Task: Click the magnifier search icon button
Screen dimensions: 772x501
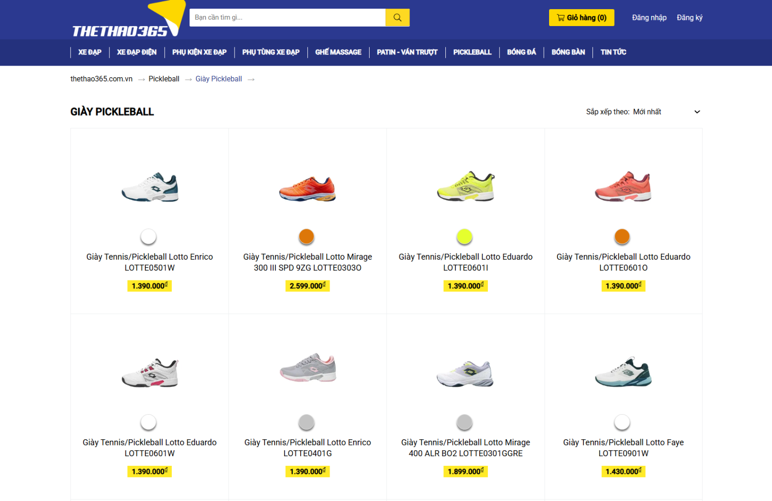Action: [x=397, y=18]
